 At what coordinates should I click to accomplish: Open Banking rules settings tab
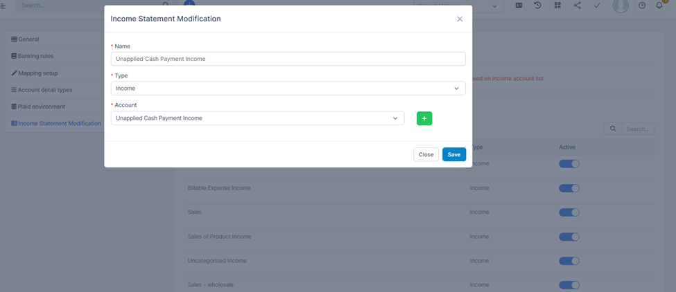point(35,56)
